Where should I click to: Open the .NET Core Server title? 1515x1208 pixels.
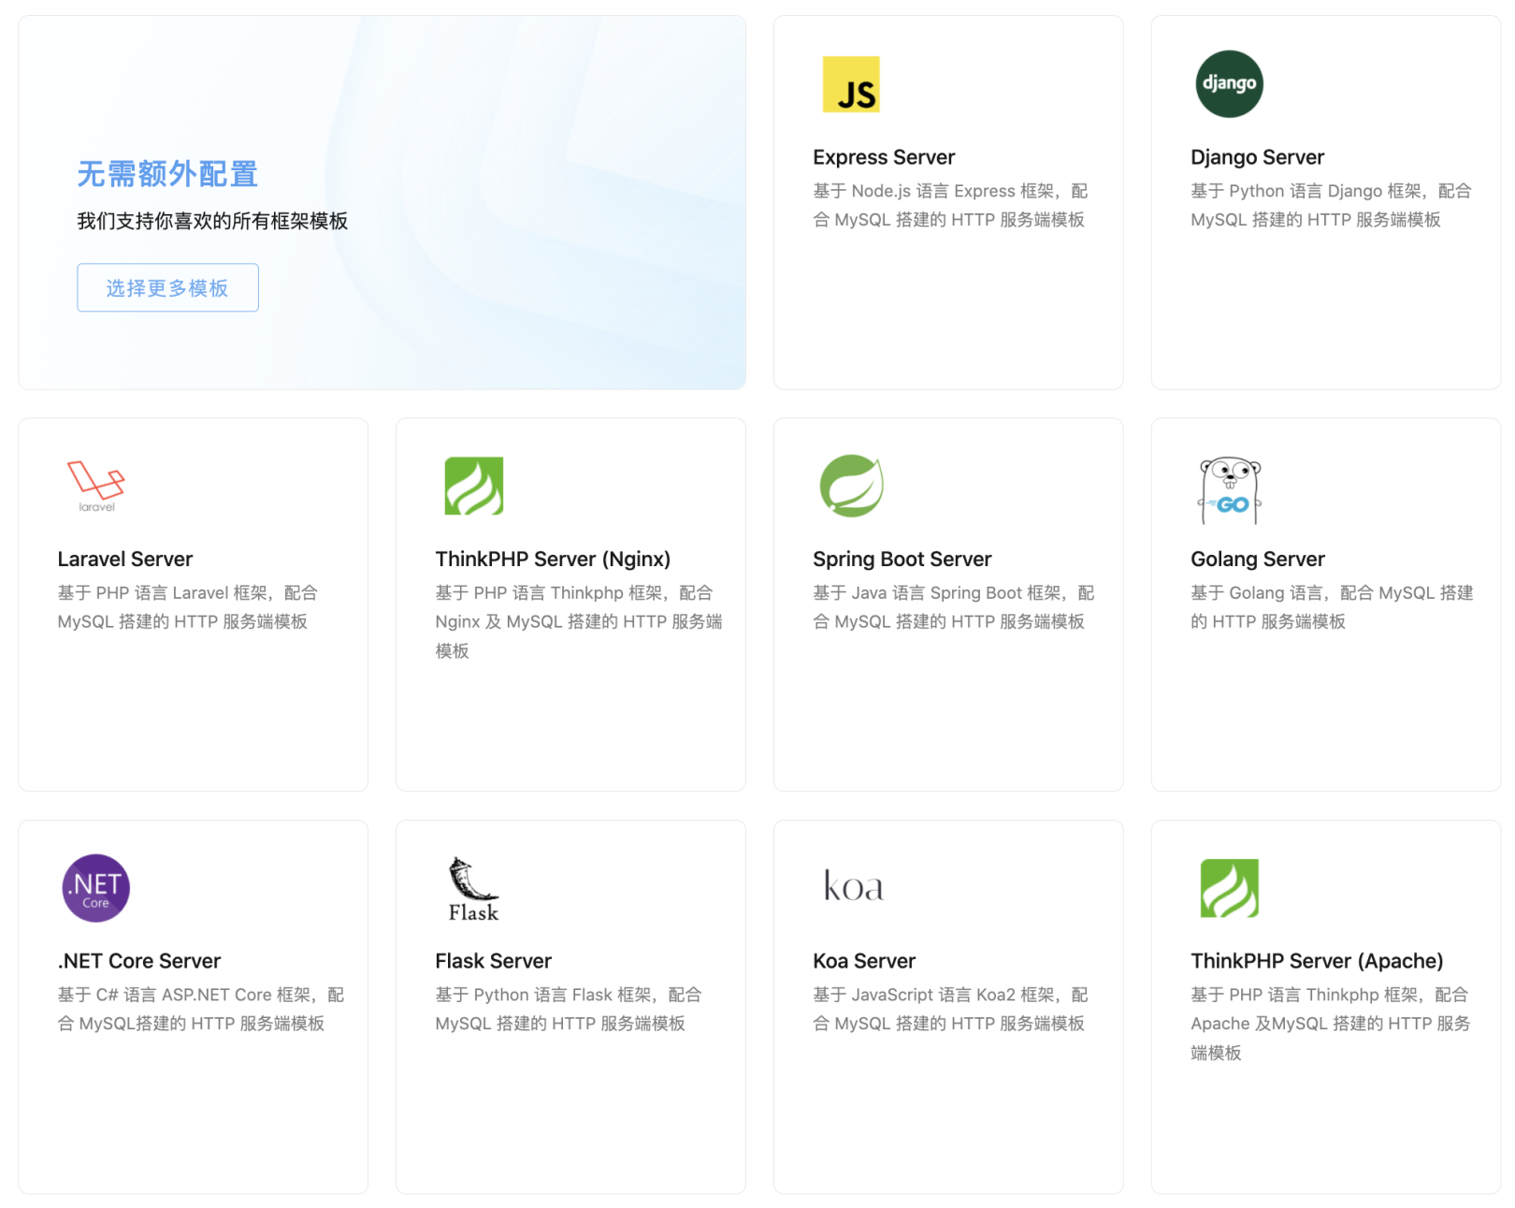pyautogui.click(x=139, y=961)
